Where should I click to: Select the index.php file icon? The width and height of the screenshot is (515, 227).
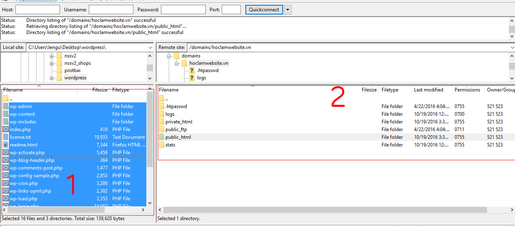click(6, 129)
